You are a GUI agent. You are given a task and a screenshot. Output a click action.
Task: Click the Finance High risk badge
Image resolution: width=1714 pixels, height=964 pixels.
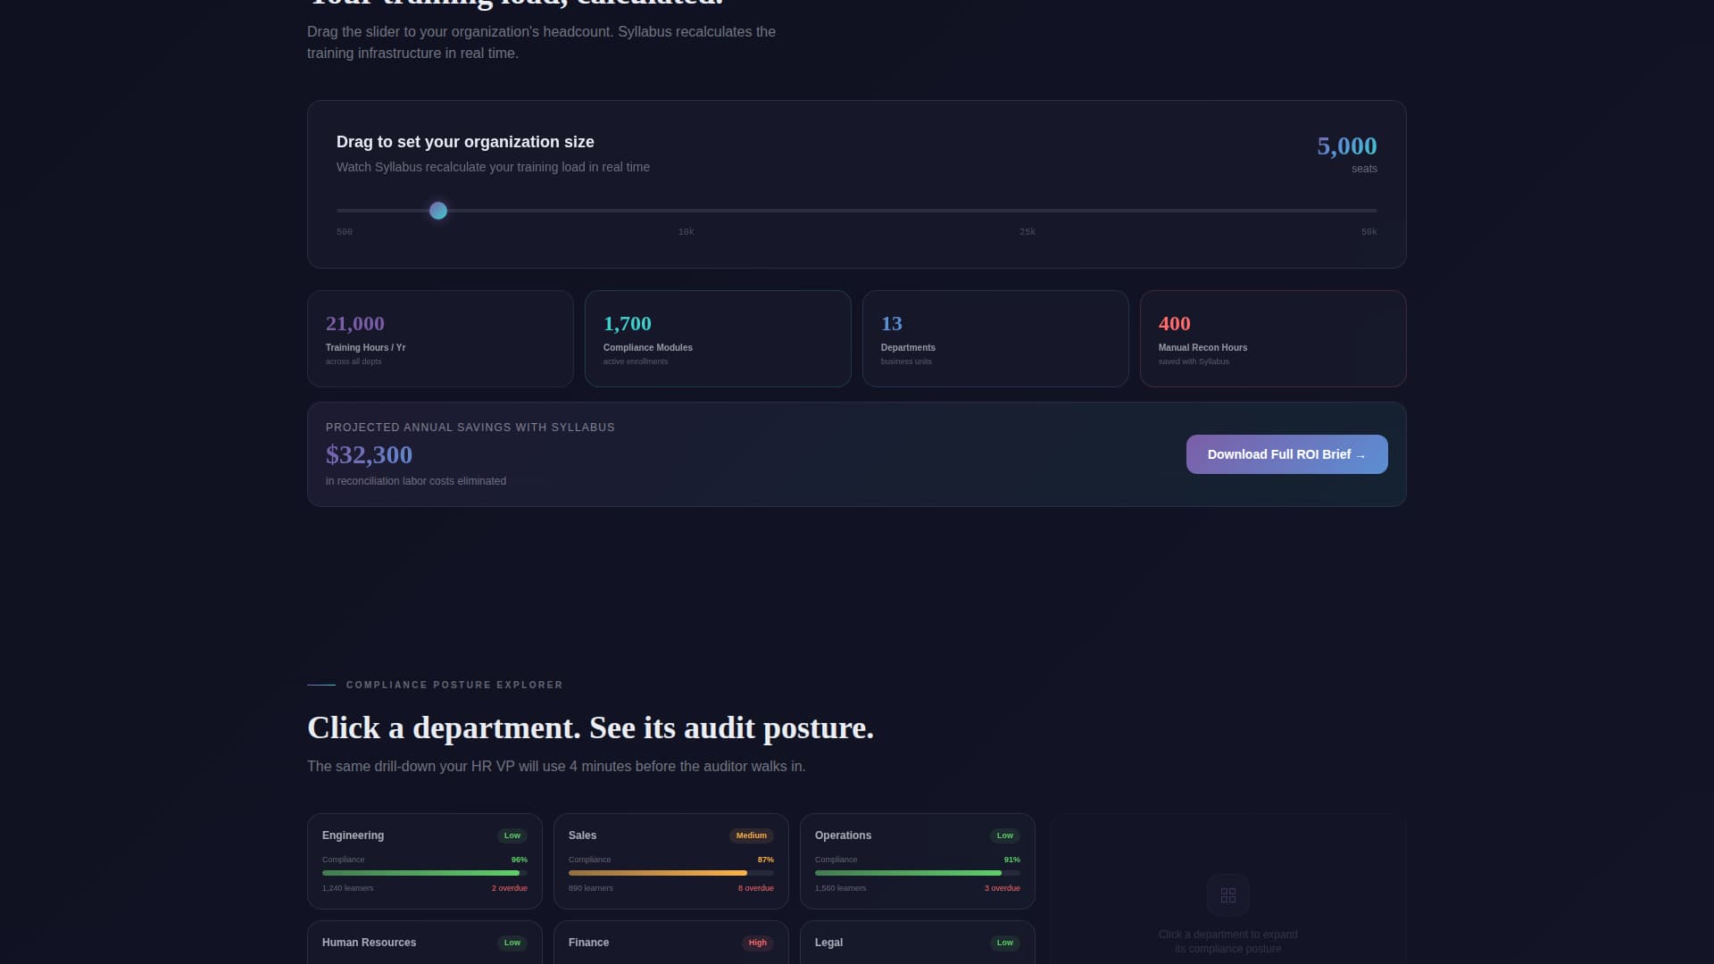[x=758, y=943]
